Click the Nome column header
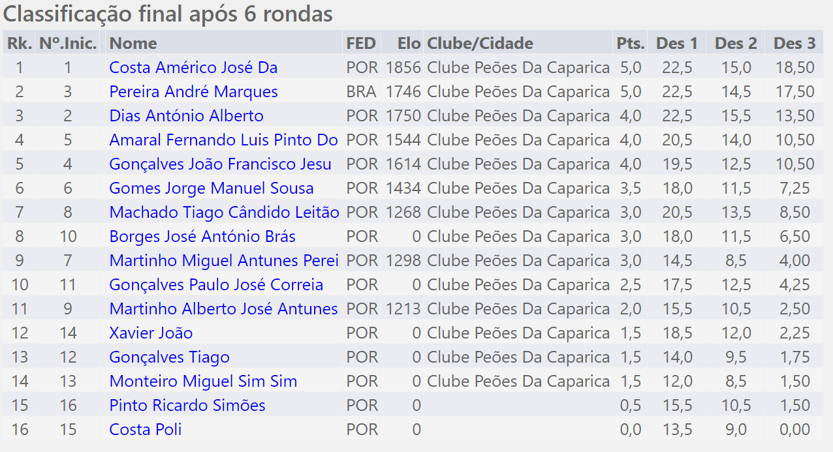Image resolution: width=833 pixels, height=452 pixels. pos(133,44)
